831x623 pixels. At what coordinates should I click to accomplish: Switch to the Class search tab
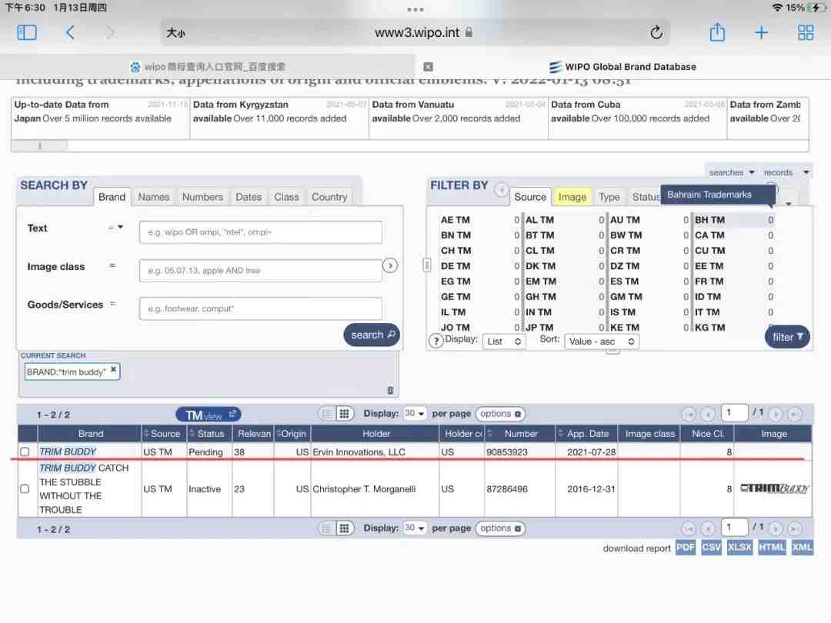[286, 197]
